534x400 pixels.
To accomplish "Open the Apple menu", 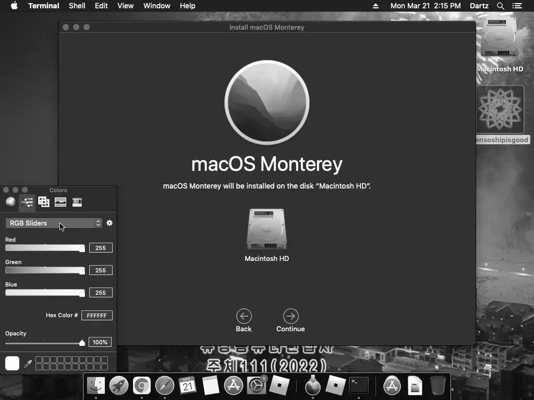I will pos(14,6).
